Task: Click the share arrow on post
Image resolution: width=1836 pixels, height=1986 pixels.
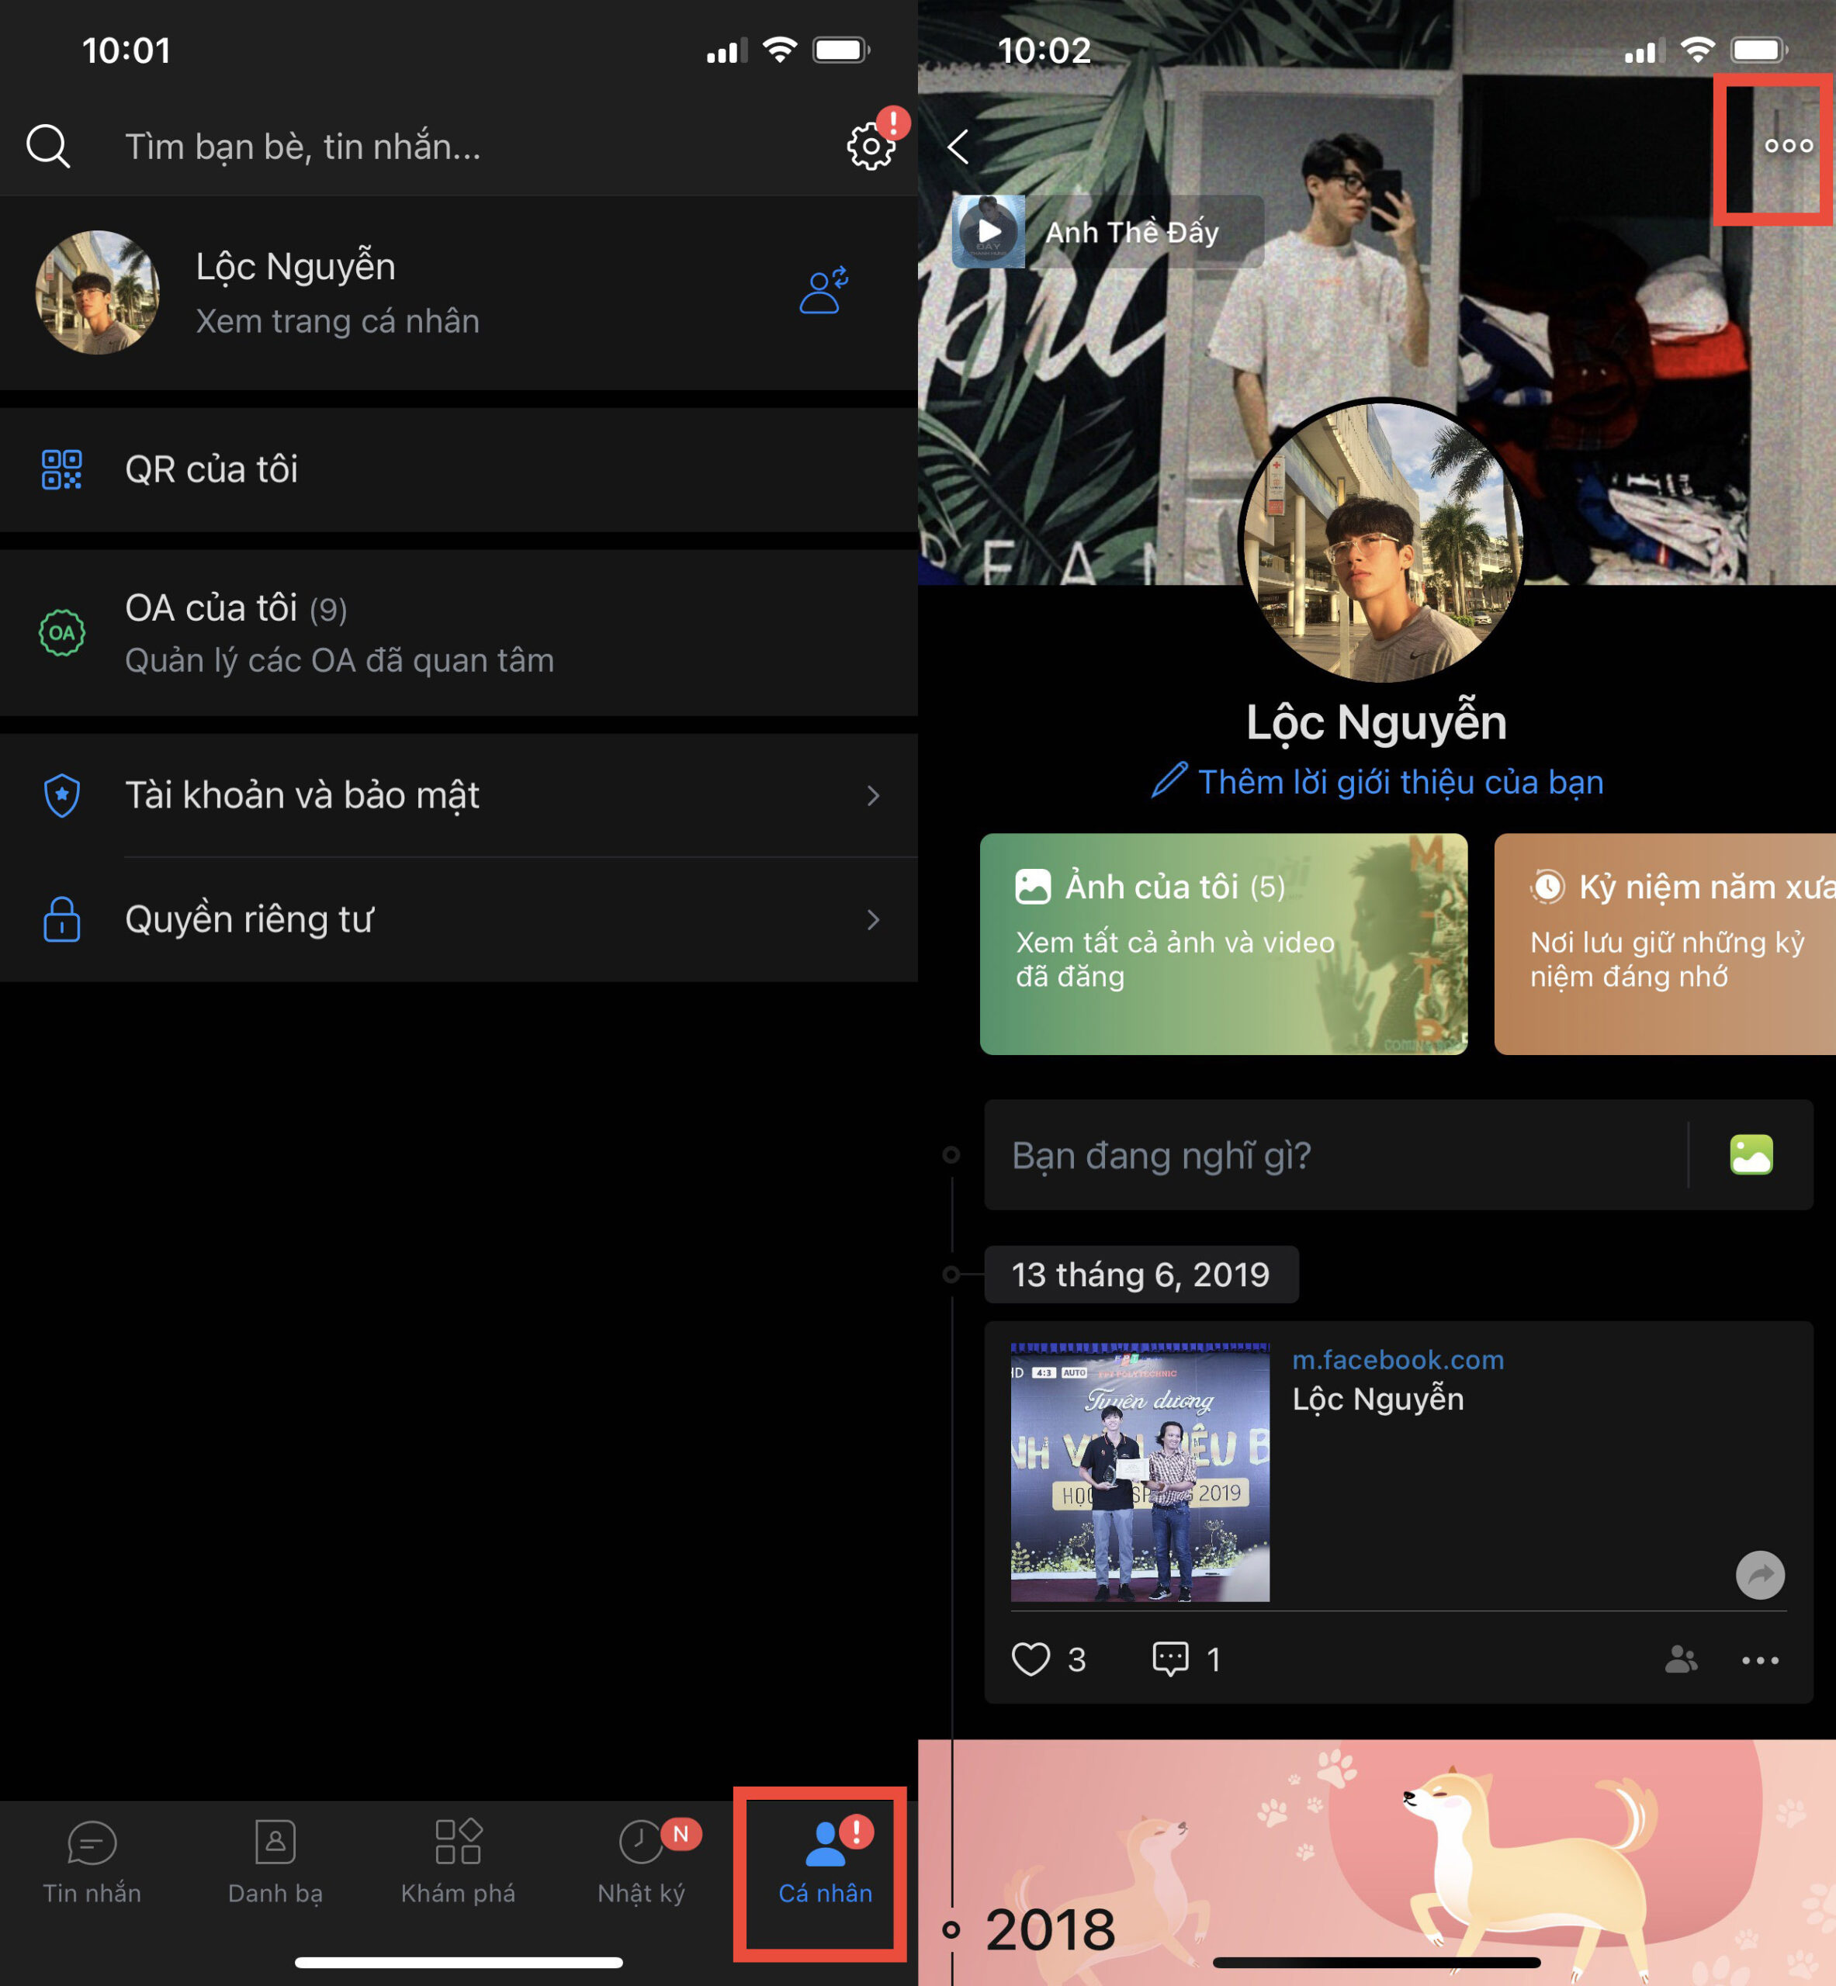Action: 1759,1575
